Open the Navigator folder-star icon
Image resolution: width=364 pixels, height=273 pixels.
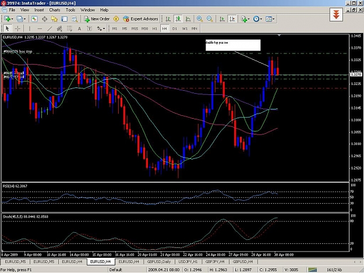pos(54,19)
